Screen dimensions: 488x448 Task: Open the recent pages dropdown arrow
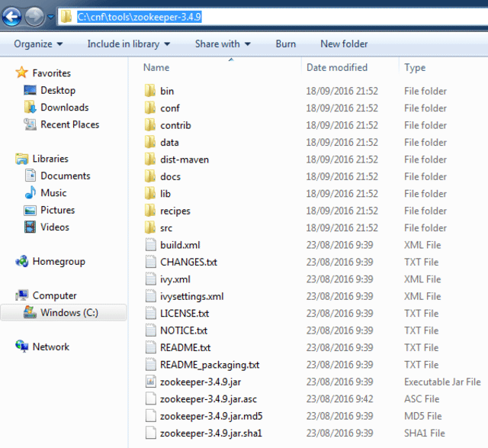[x=50, y=17]
